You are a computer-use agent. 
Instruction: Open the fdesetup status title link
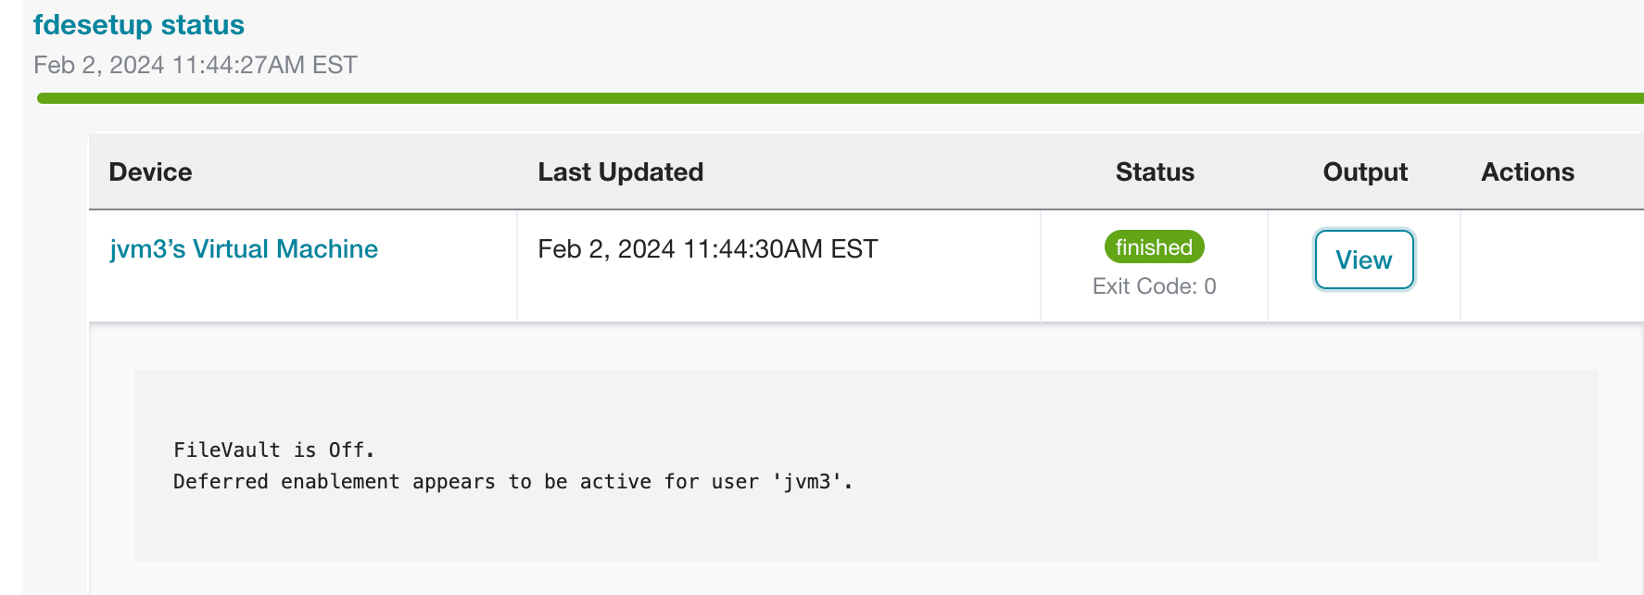click(139, 25)
